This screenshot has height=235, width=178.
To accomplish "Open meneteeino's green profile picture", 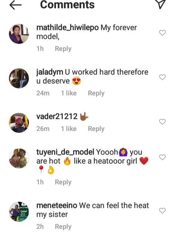I will coord(19,212).
